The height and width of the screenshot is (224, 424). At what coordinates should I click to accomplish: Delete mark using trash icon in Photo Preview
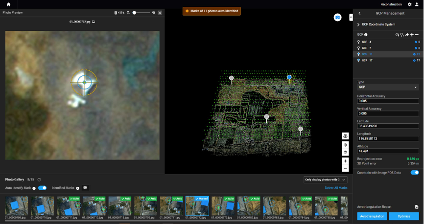[116, 13]
